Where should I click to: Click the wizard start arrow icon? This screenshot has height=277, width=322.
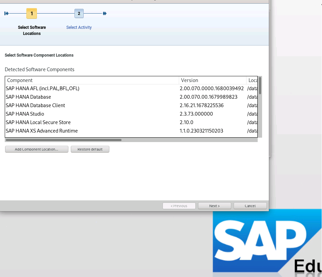coord(6,14)
